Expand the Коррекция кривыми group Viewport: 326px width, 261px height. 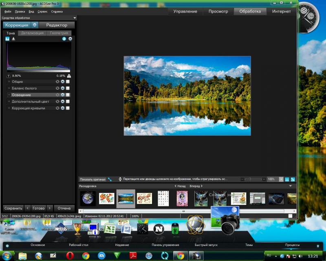9,108
